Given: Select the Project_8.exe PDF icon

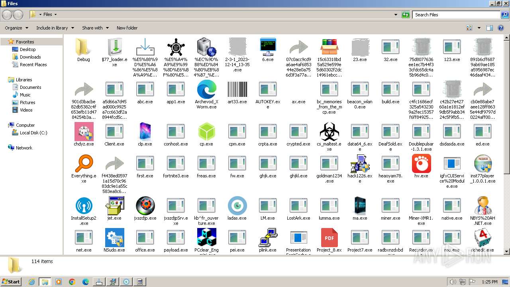Looking at the screenshot, I should [329, 238].
